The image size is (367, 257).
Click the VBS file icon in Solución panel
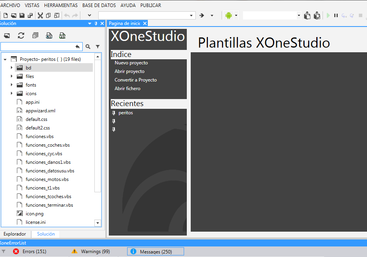pos(62,35)
